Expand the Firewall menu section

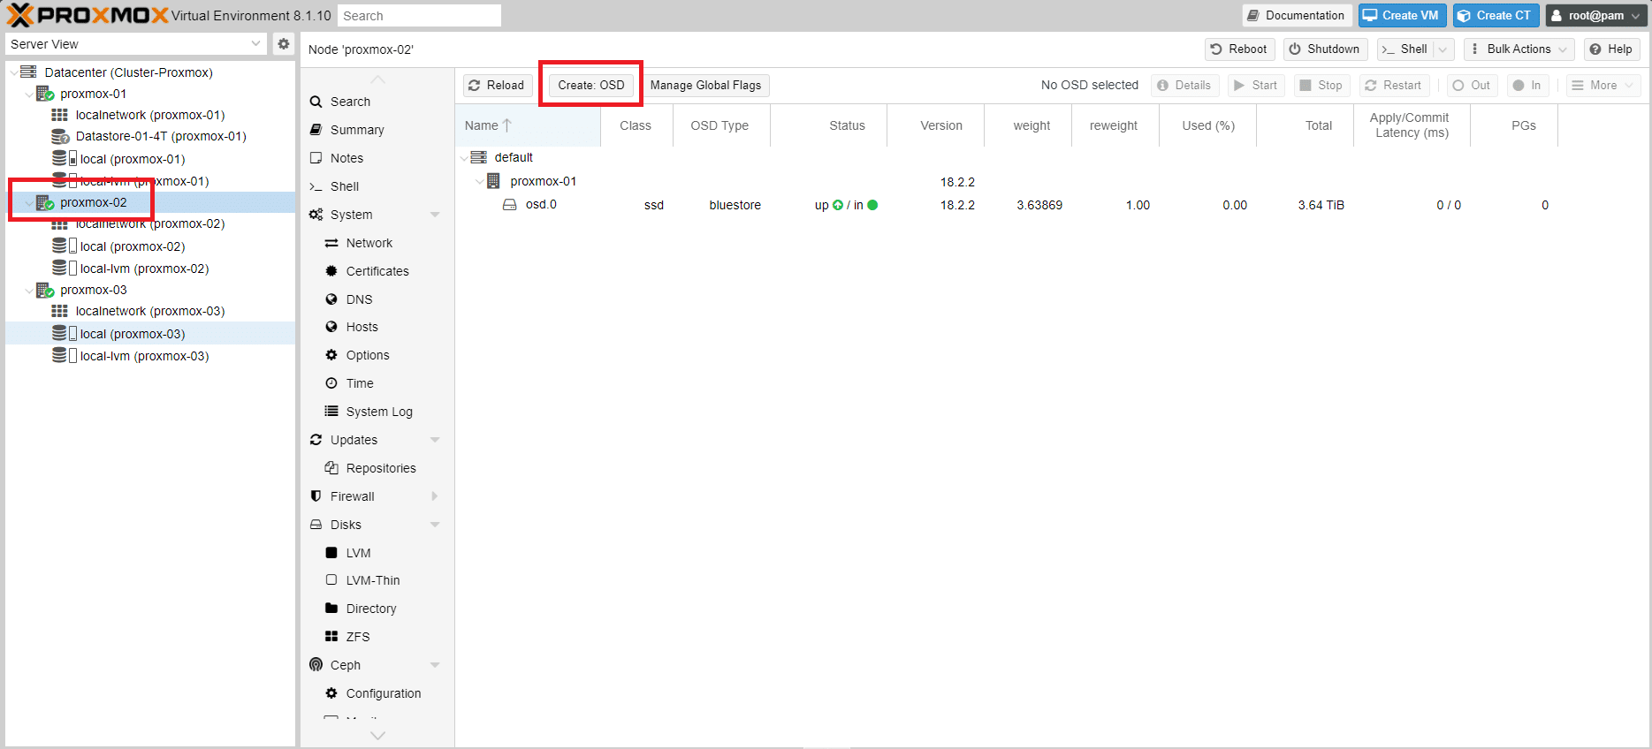pyautogui.click(x=435, y=496)
